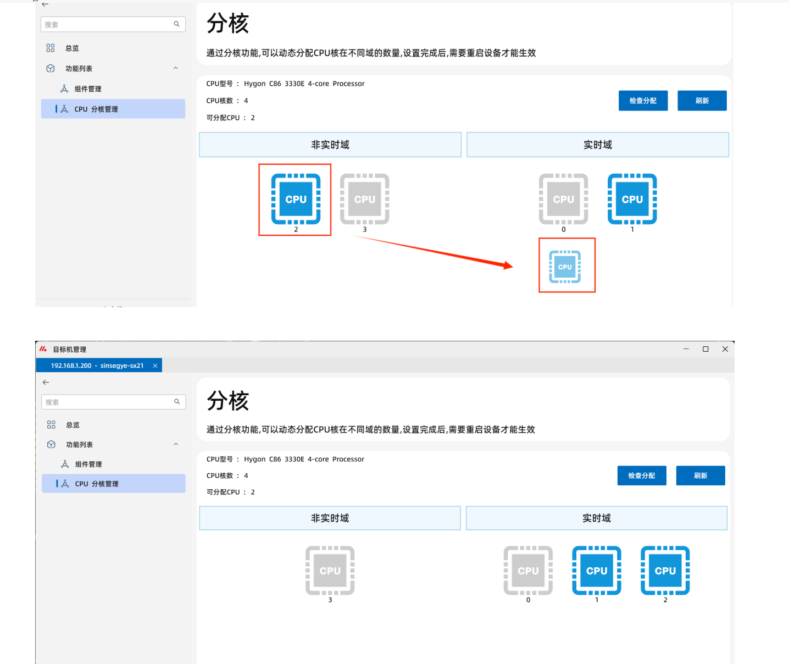Open 组件管理 in the lower window sidebar
789x664 pixels.
pyautogui.click(x=88, y=464)
